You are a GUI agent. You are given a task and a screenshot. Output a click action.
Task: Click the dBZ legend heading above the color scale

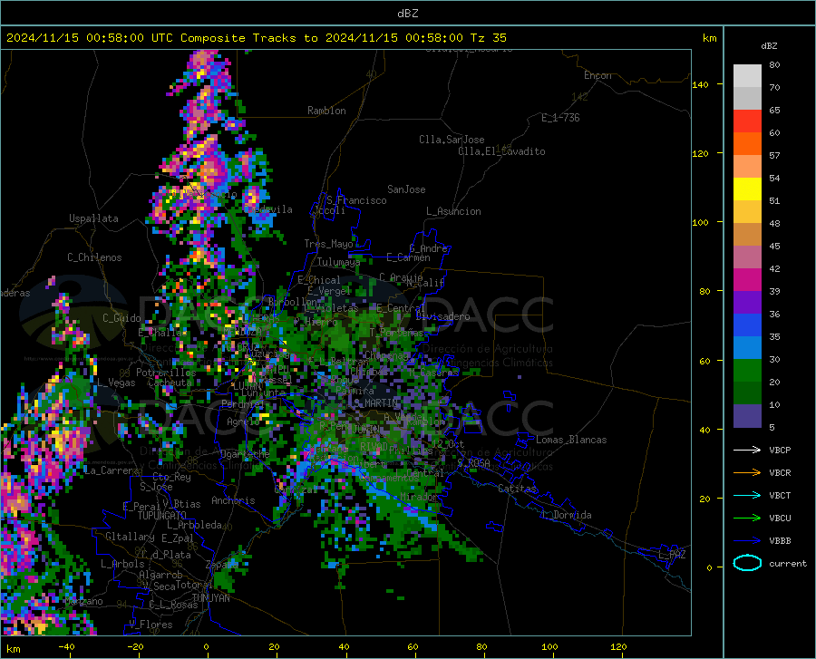pyautogui.click(x=769, y=45)
